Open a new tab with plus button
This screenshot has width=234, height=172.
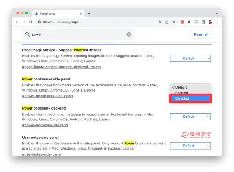89,14
